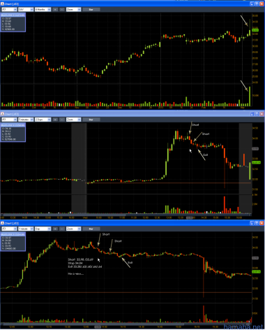The height and width of the screenshot is (330, 265).
Task: Click the minus zoom button in top chart
Action: click(62, 9)
